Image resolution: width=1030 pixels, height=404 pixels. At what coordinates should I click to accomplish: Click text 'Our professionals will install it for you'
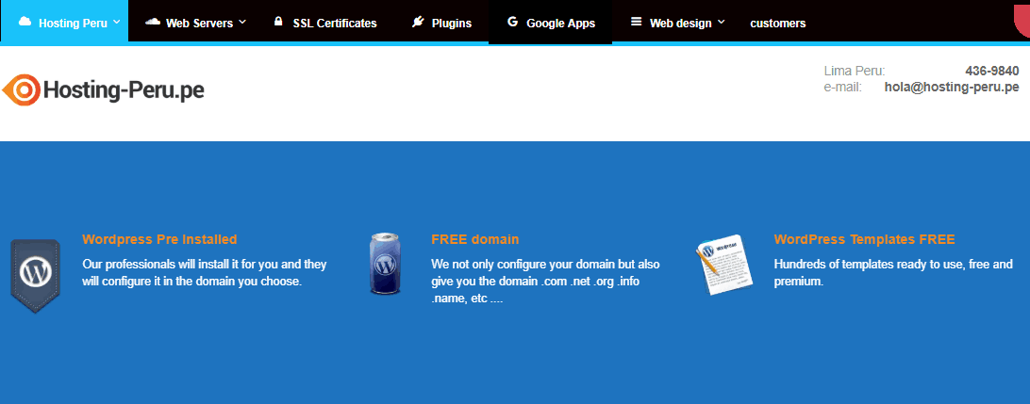[x=176, y=265]
